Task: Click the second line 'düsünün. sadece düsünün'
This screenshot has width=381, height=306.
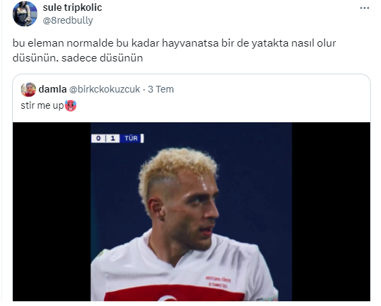Action: click(x=78, y=58)
